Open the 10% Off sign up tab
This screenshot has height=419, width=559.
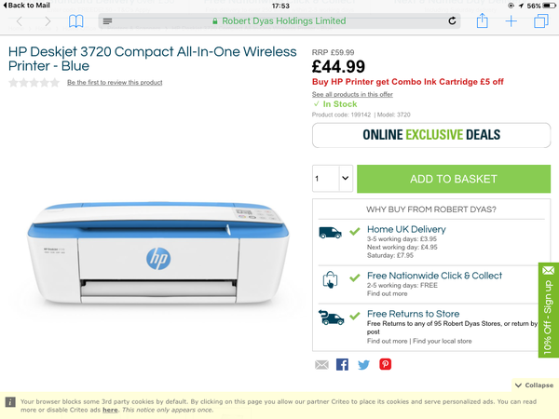tap(549, 310)
